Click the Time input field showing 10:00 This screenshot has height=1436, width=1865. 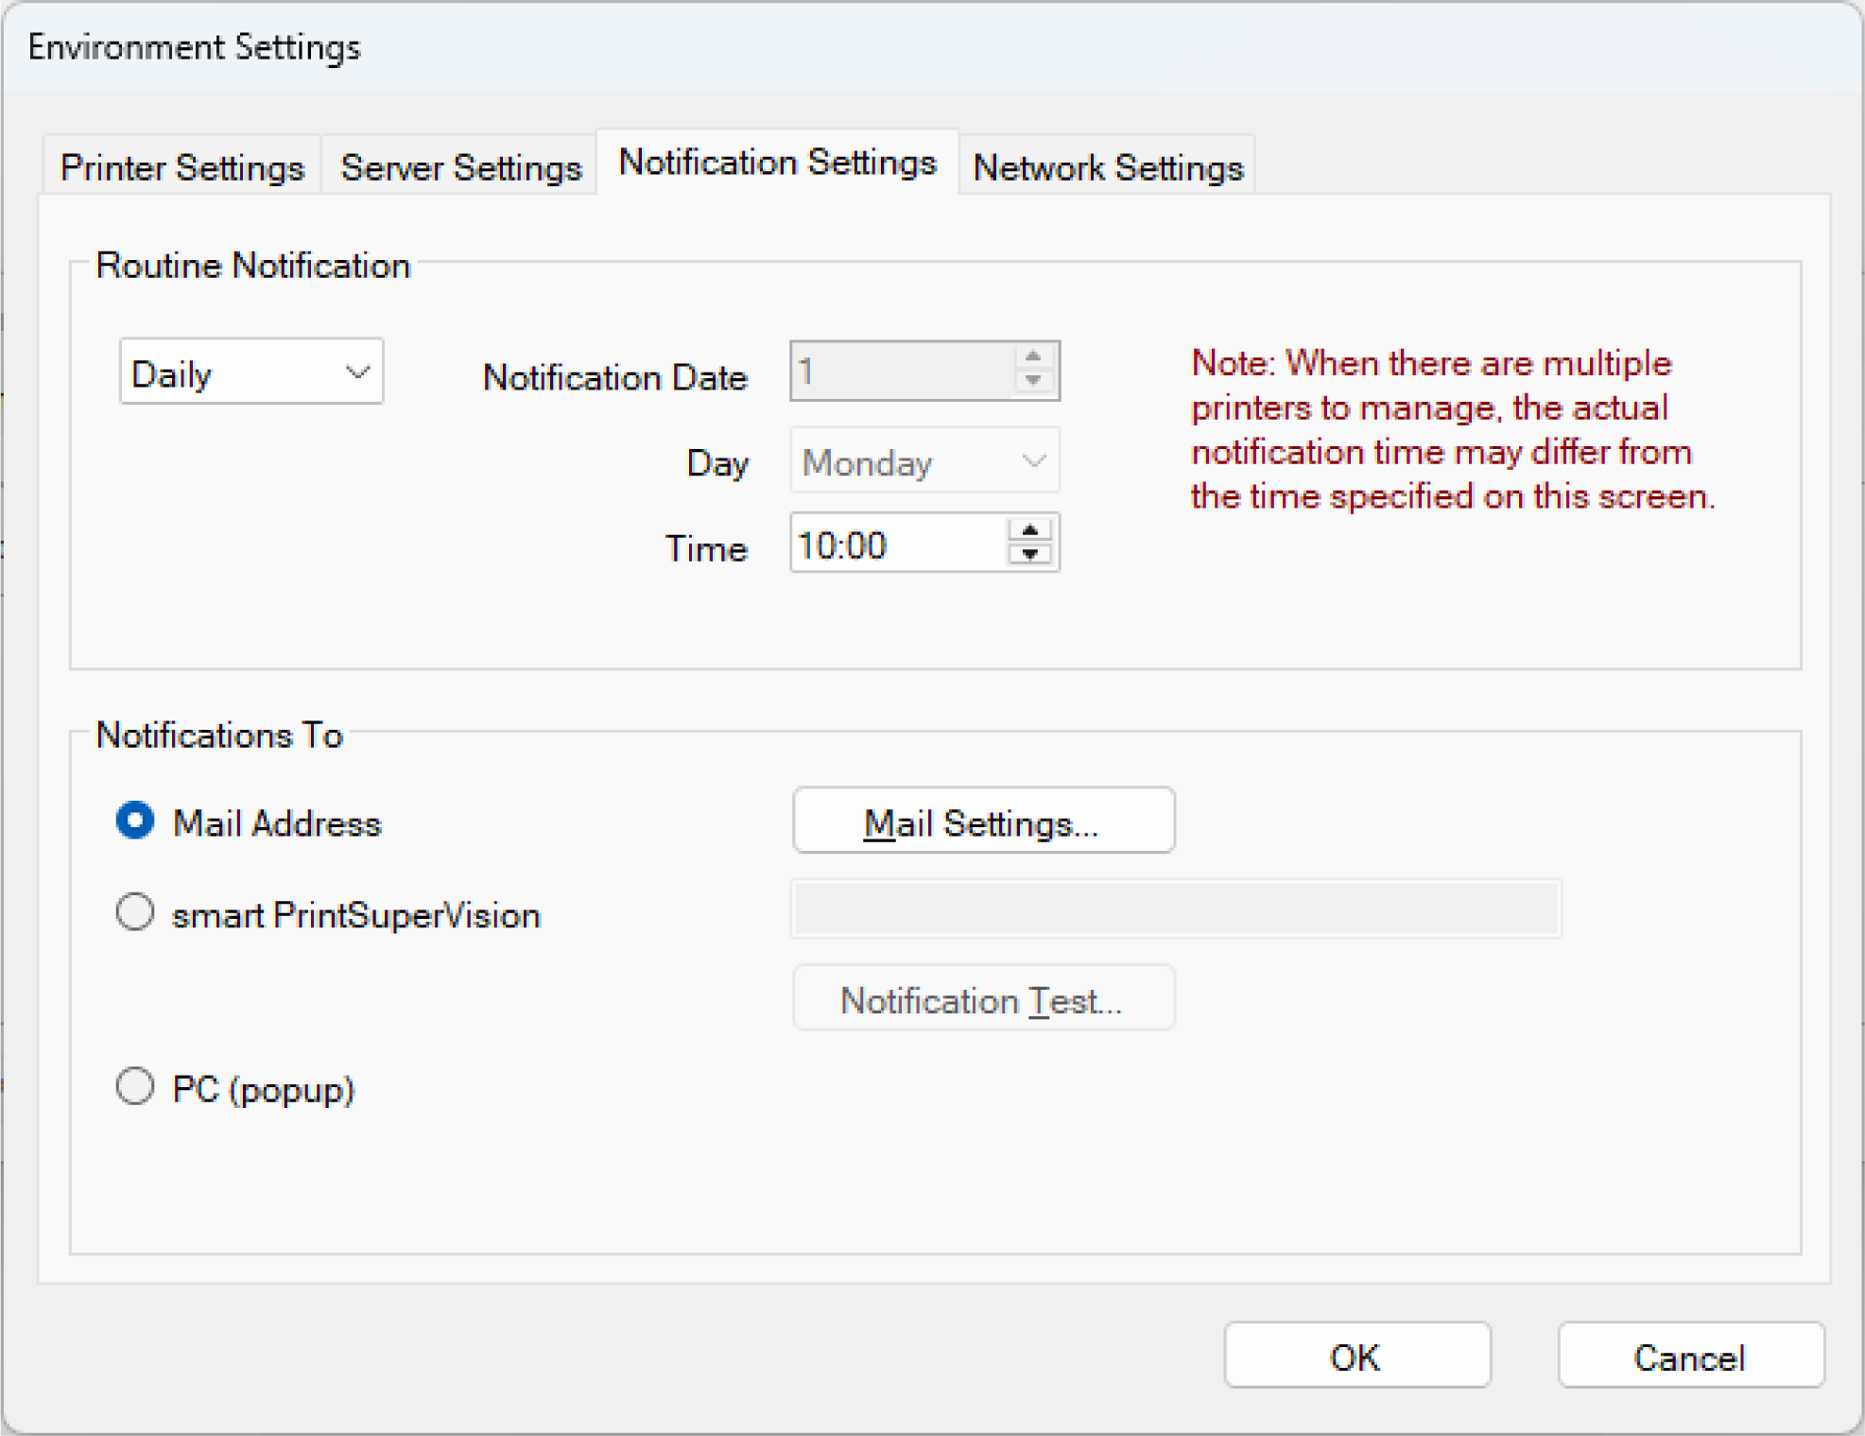(893, 545)
